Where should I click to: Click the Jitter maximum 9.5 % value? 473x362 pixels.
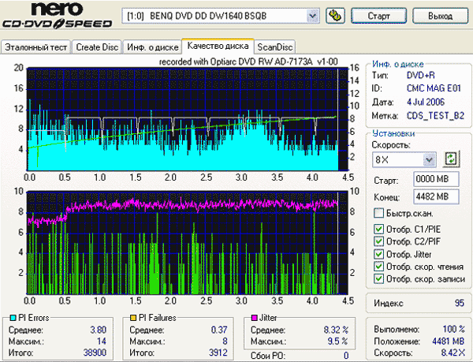click(337, 341)
